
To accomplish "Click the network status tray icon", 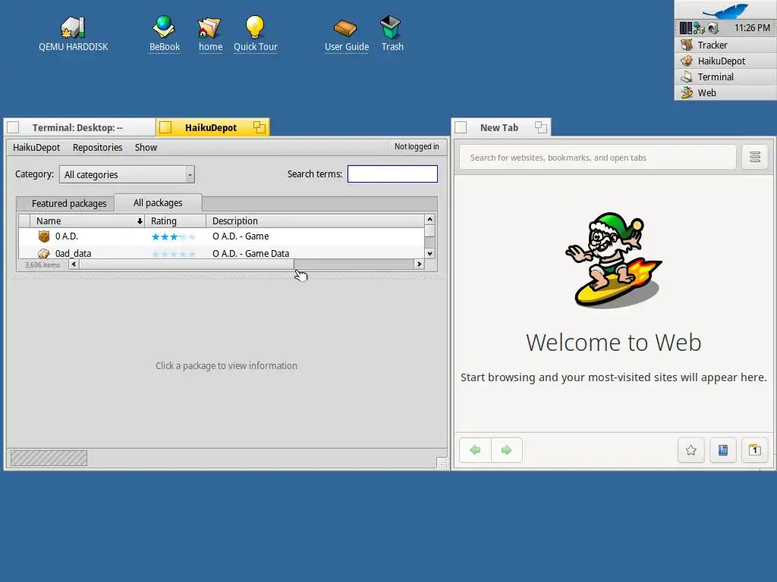I will [699, 28].
